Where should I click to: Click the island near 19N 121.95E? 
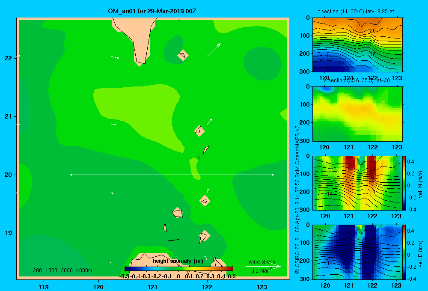204,236
